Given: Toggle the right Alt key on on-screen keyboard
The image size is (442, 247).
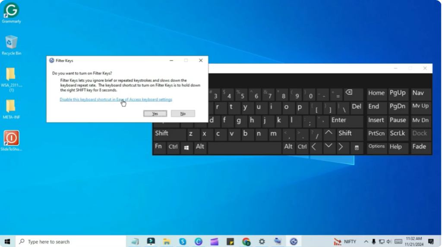Looking at the screenshot, I should click(x=288, y=147).
